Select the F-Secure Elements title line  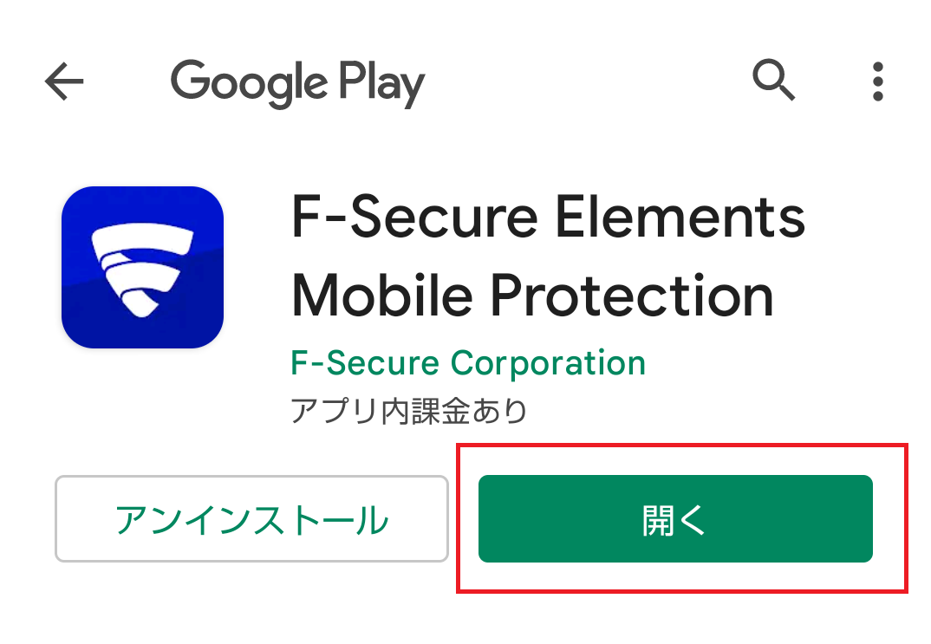point(548,217)
